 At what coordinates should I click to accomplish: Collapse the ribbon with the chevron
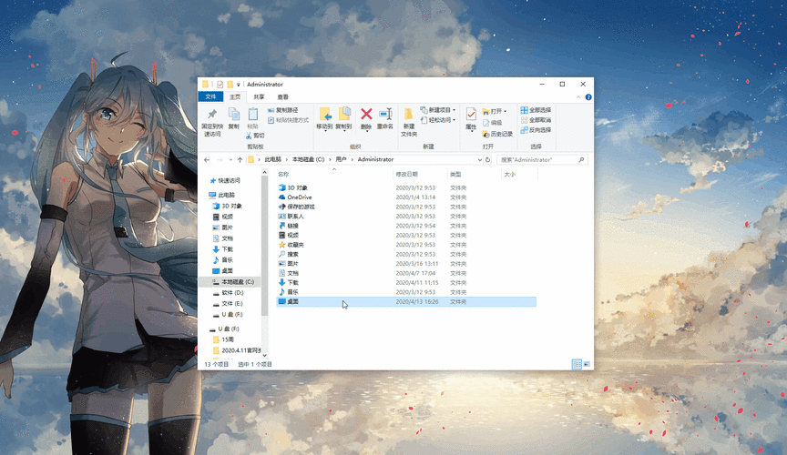[578, 97]
